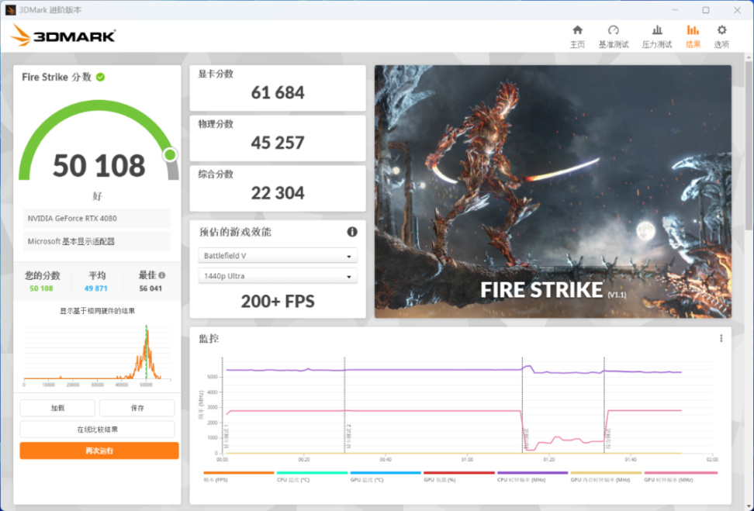
Task: Click the 综合测试 dashed chart marker
Action: click(604, 406)
